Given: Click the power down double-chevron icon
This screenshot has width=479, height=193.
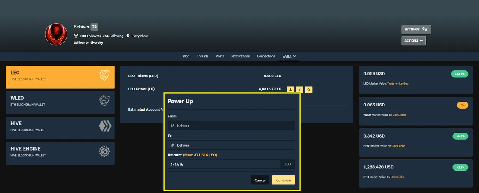Looking at the screenshot, I should pos(299,90).
